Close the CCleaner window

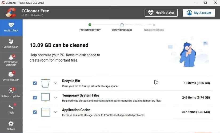point(215,3)
